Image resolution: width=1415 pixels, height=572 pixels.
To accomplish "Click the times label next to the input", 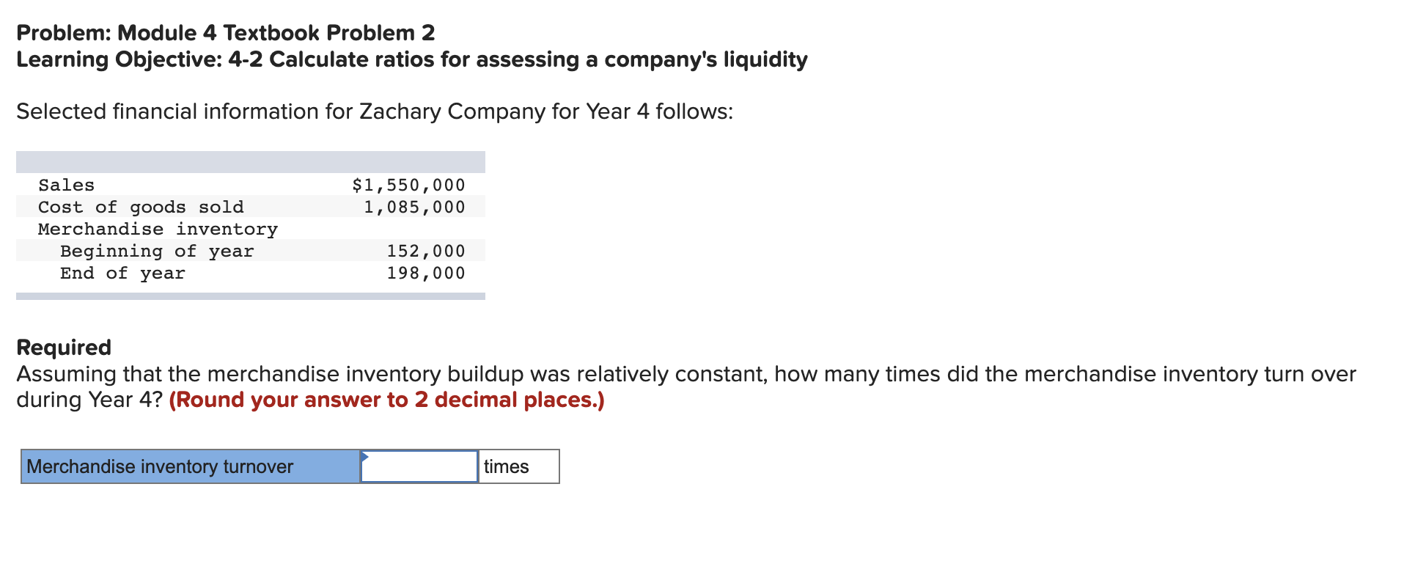I will (x=506, y=466).
